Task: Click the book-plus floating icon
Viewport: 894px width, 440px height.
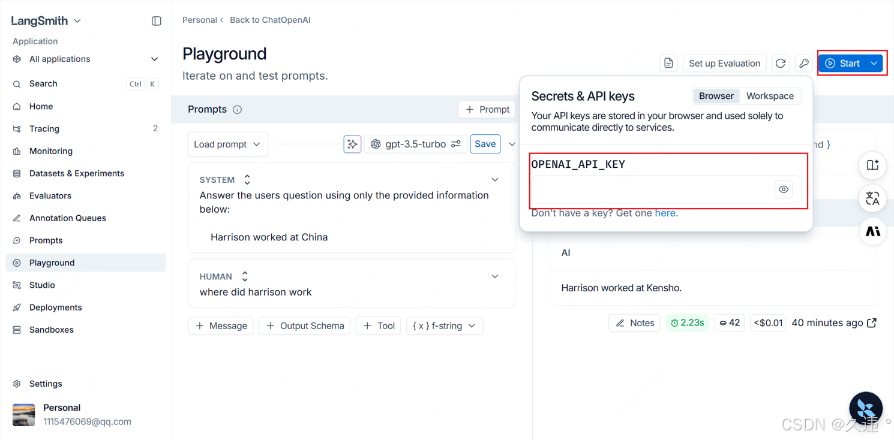Action: click(873, 165)
